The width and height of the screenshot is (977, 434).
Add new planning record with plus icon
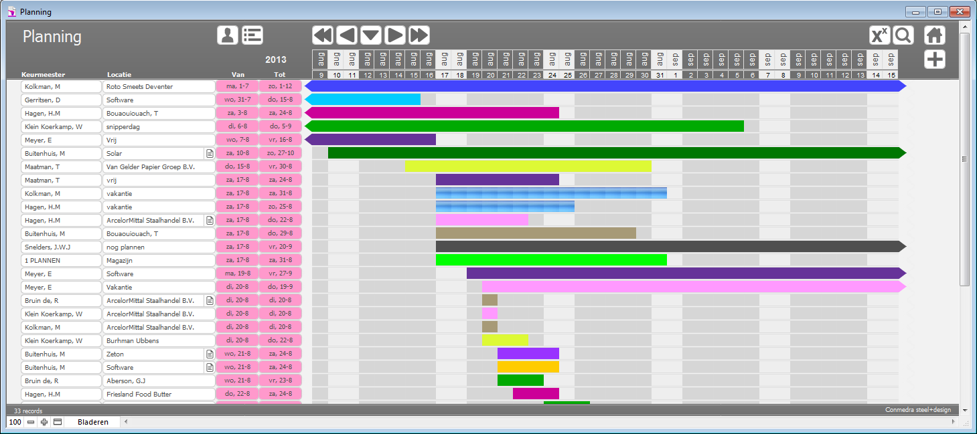[x=935, y=59]
